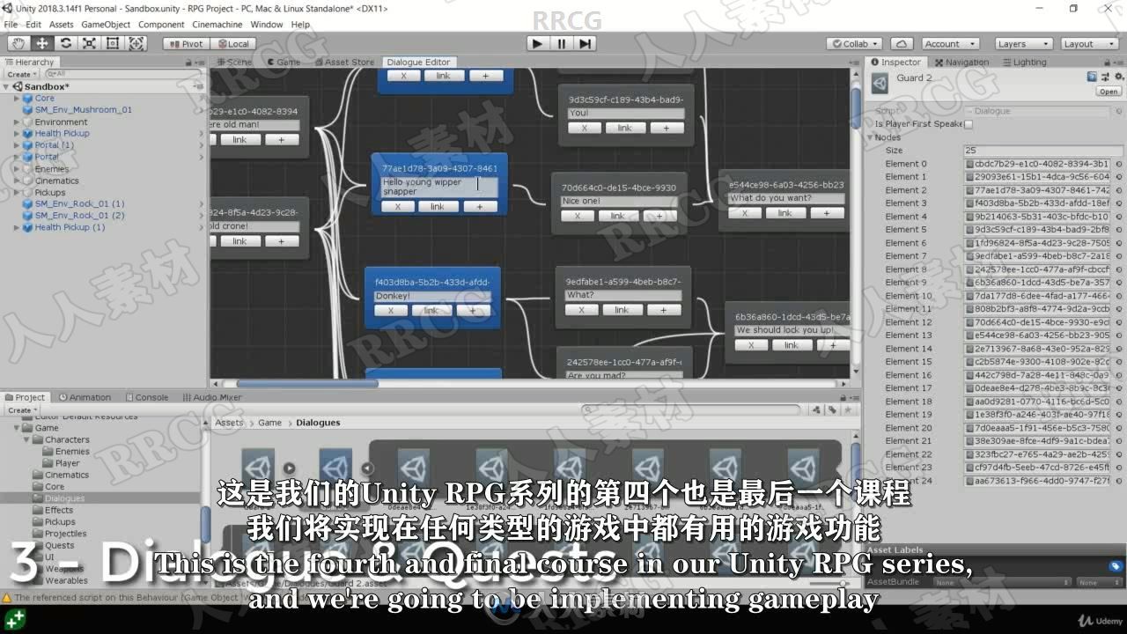Toggle the Pivot handle position button
Viewport: 1127px width, 634px height.
point(186,44)
